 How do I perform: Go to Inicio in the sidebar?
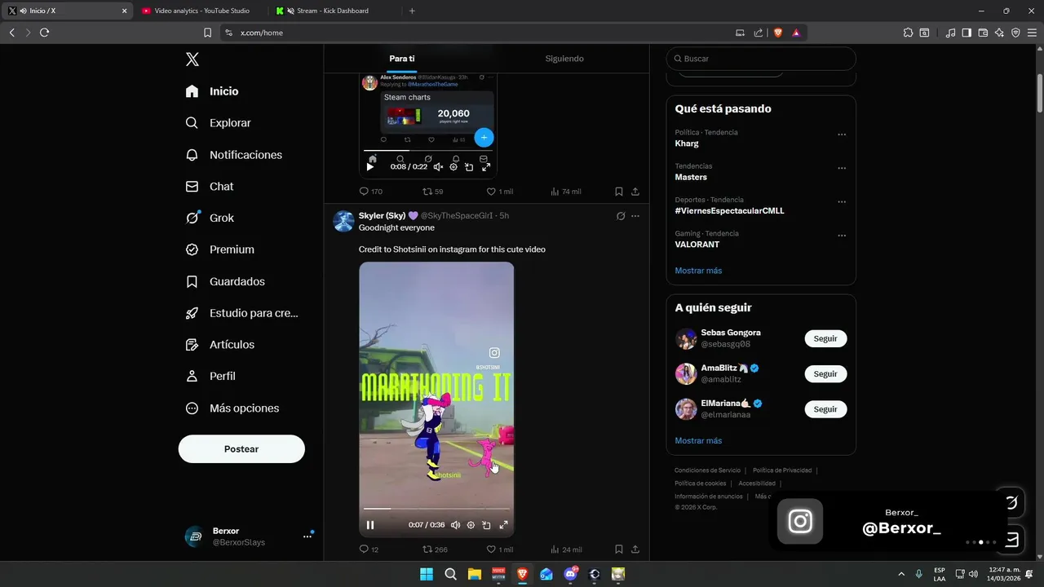212,91
